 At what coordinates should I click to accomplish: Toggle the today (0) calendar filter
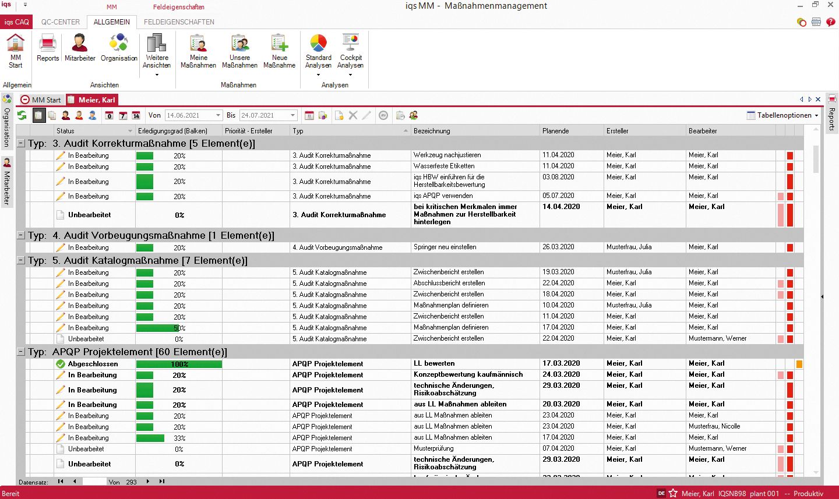point(109,115)
